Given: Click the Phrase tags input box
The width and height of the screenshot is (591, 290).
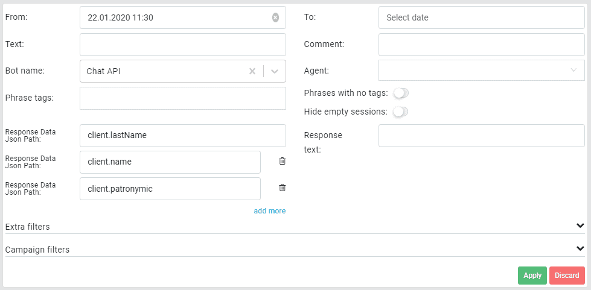Looking at the screenshot, I should [182, 98].
